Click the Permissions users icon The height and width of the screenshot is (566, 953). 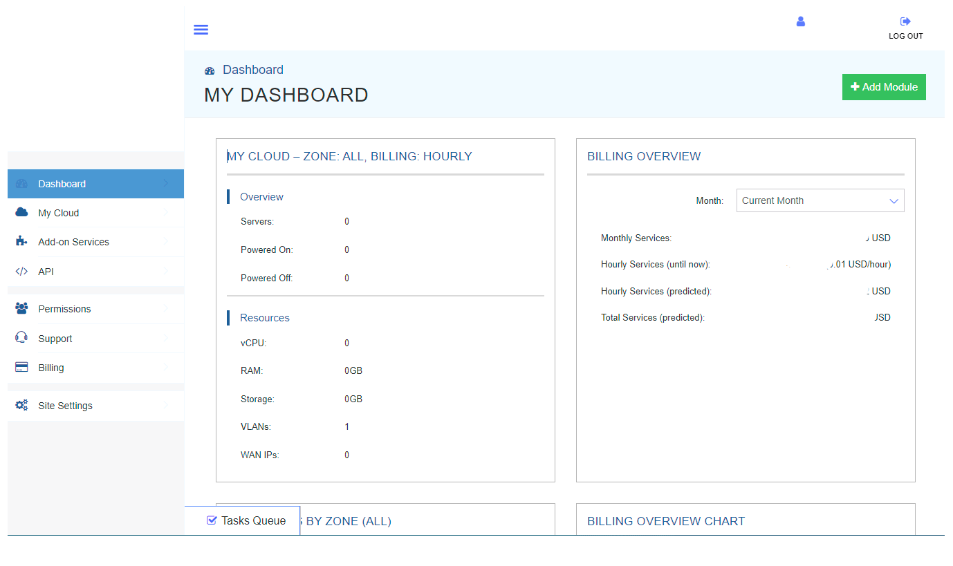[21, 308]
